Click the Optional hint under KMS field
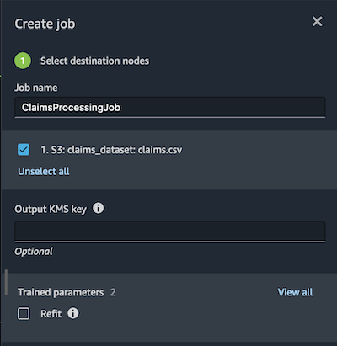The width and height of the screenshot is (337, 346). click(34, 252)
